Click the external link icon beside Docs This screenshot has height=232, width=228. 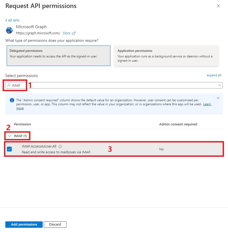coord(74,33)
